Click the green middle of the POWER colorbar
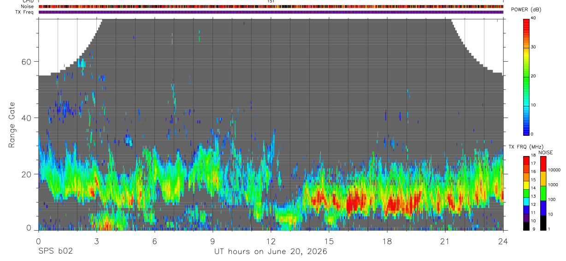Image resolution: width=566 pixels, height=261 pixels. point(526,76)
